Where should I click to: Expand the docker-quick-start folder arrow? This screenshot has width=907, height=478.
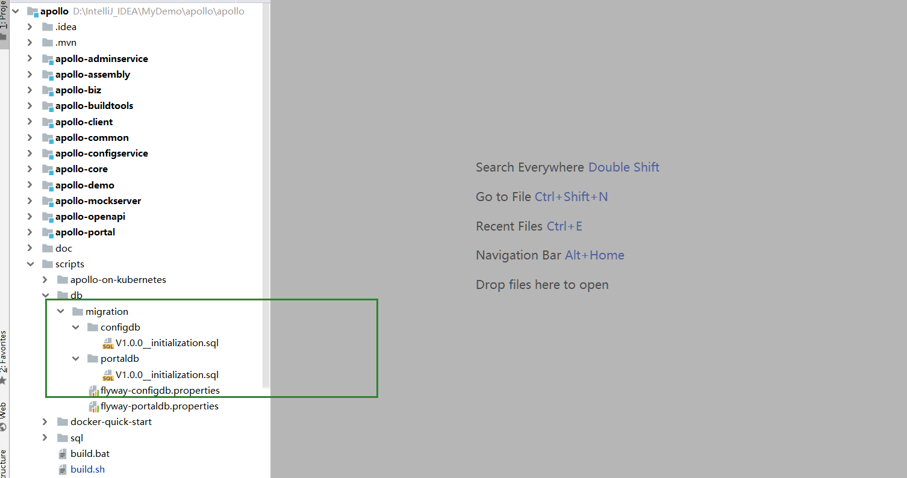pos(45,422)
